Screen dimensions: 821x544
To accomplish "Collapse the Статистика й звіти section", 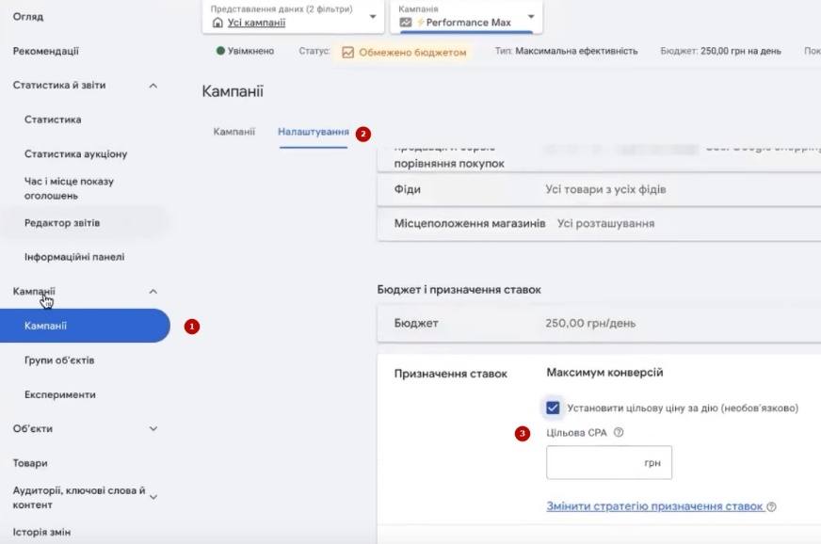I will [153, 86].
